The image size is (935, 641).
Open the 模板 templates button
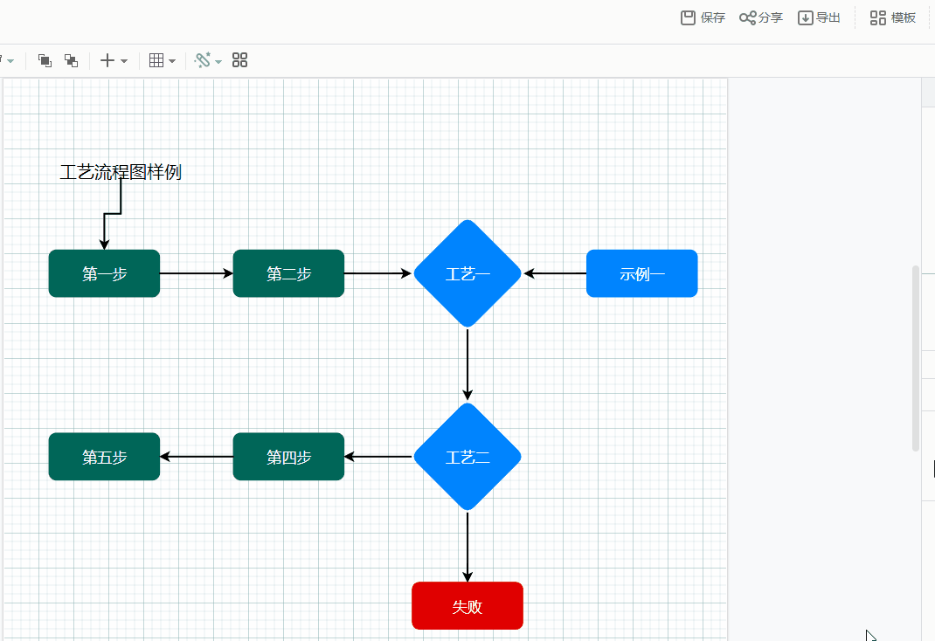pyautogui.click(x=893, y=17)
